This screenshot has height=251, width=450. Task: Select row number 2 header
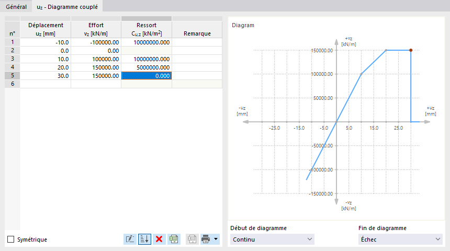13,51
